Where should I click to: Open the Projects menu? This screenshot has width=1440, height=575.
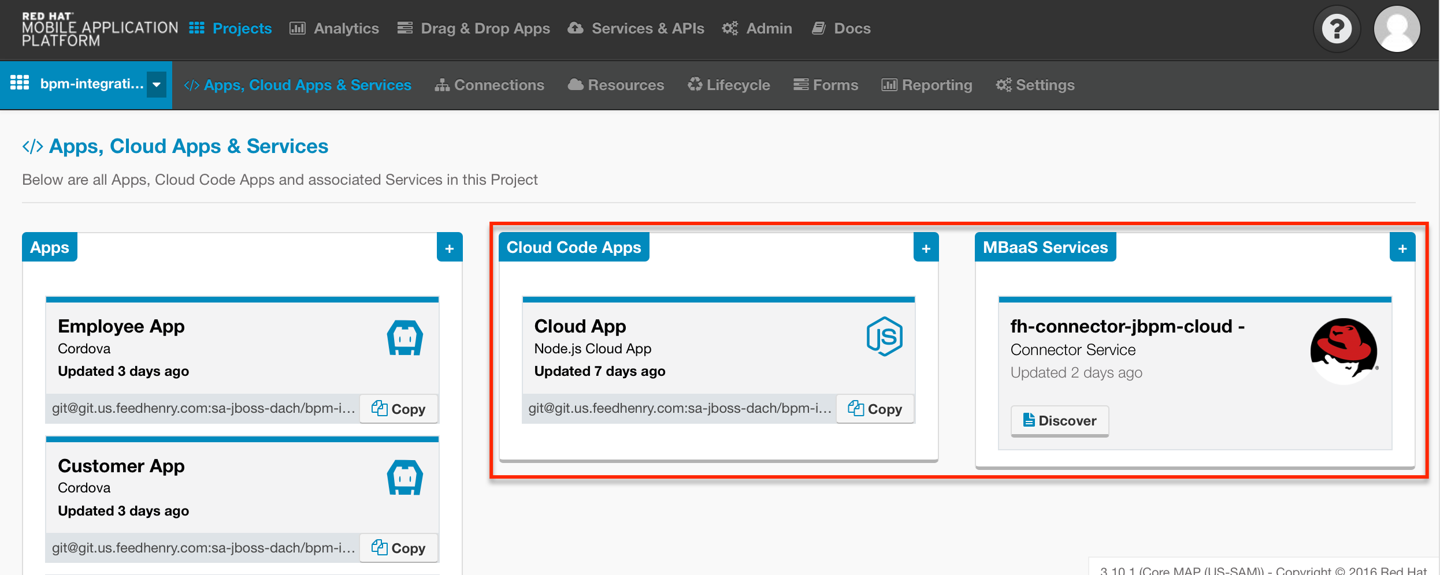point(231,28)
